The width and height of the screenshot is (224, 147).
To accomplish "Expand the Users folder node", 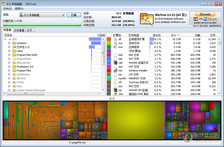I will (x=9, y=51).
